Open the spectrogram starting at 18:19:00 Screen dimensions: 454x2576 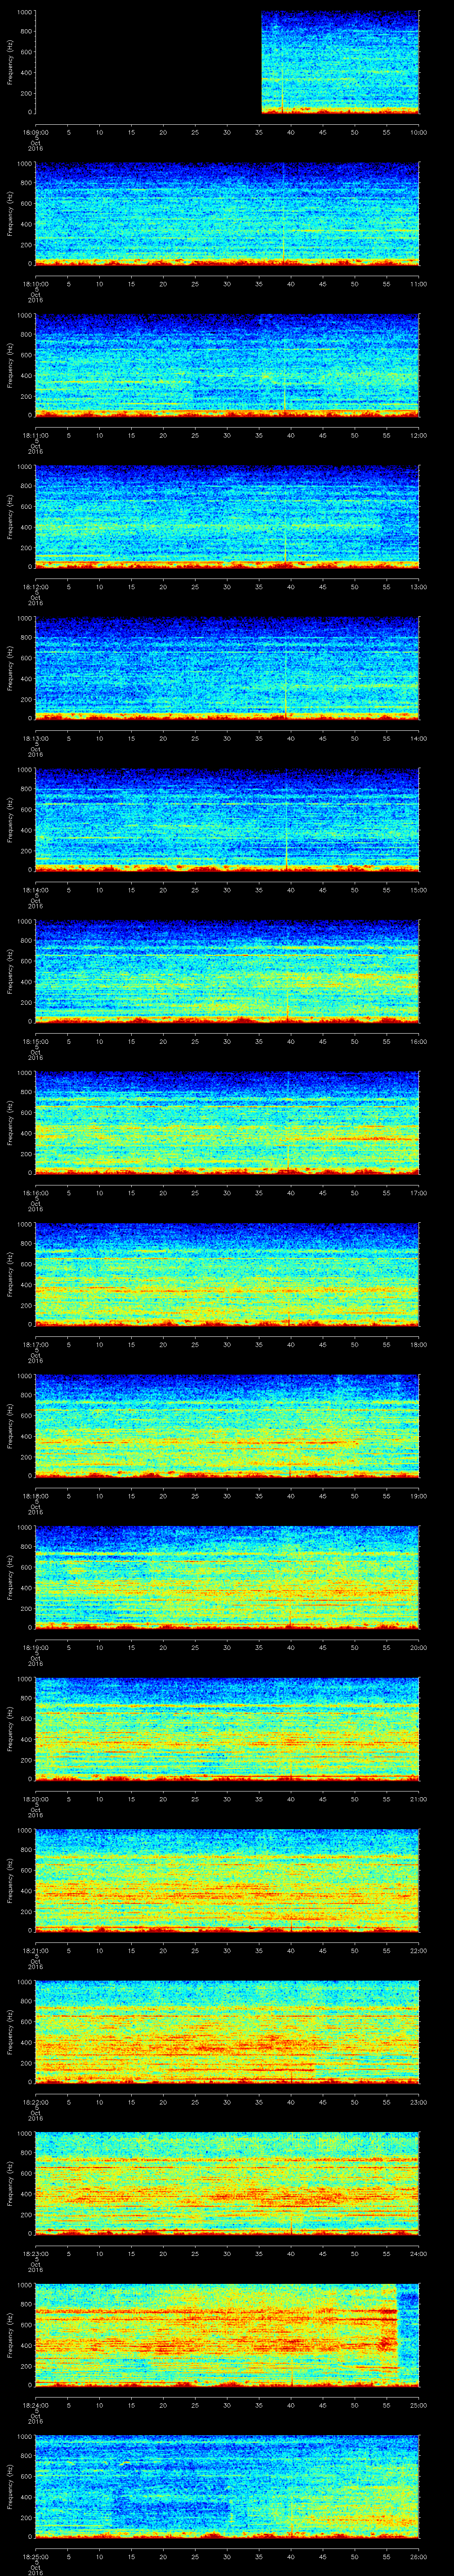[227, 1577]
